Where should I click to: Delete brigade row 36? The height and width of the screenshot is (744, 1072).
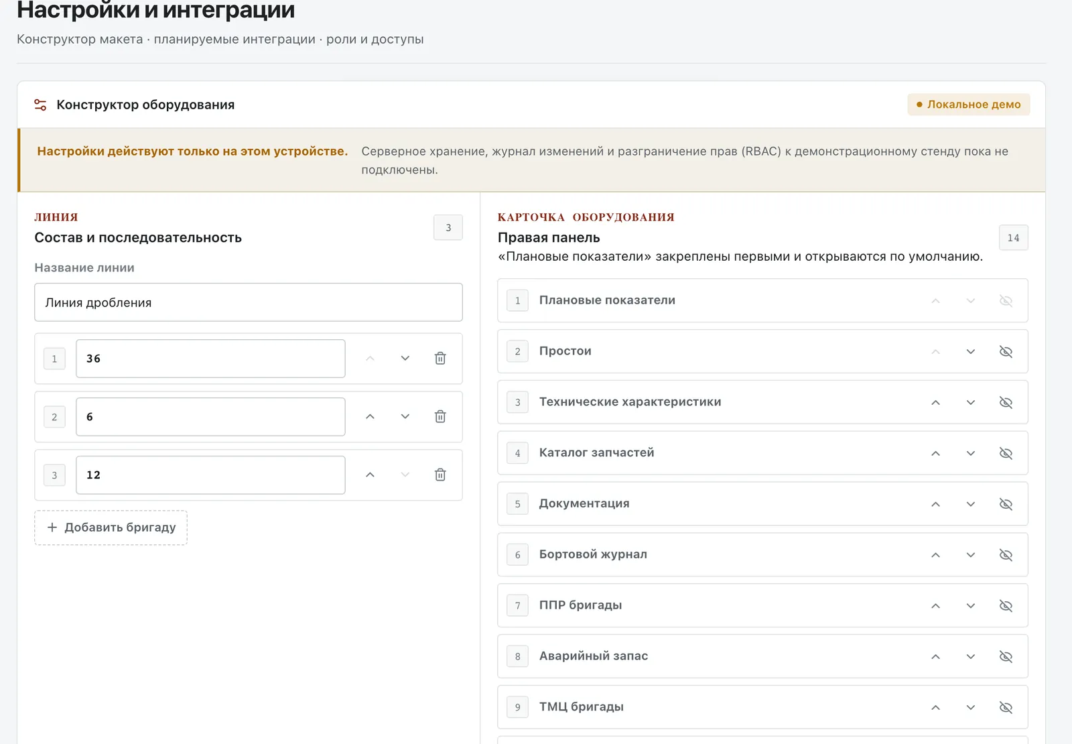440,359
